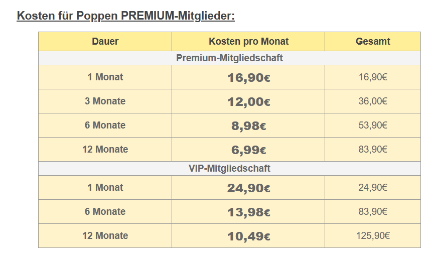Select the 12,00€ monthly price
Screen dimensions: 432x253
point(248,102)
